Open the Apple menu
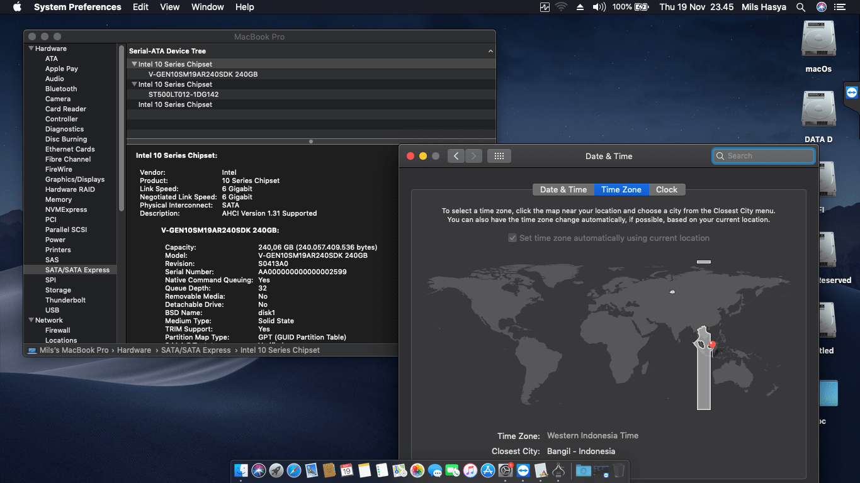 (x=17, y=7)
